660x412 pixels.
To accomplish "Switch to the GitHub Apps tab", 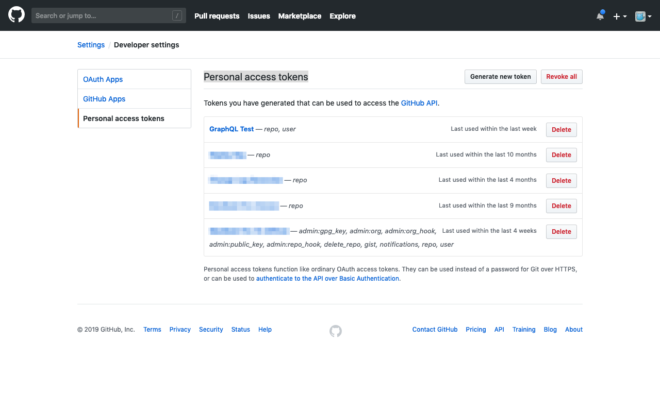I will [104, 98].
